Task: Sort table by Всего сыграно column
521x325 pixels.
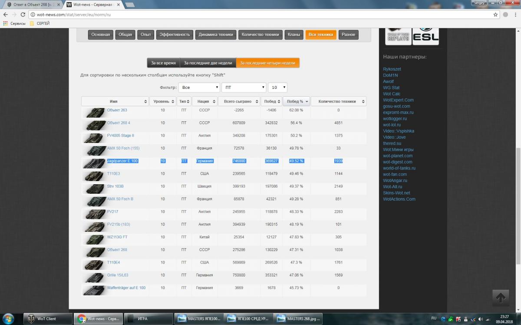Action: click(x=239, y=101)
